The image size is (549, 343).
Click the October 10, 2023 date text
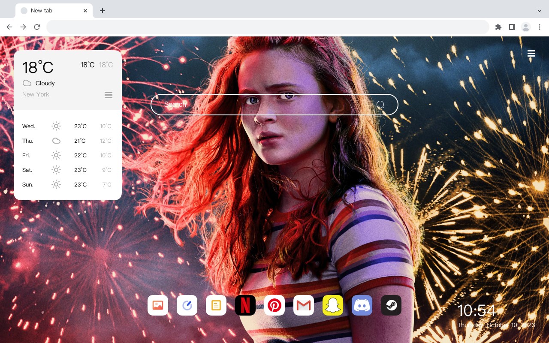[511, 325]
